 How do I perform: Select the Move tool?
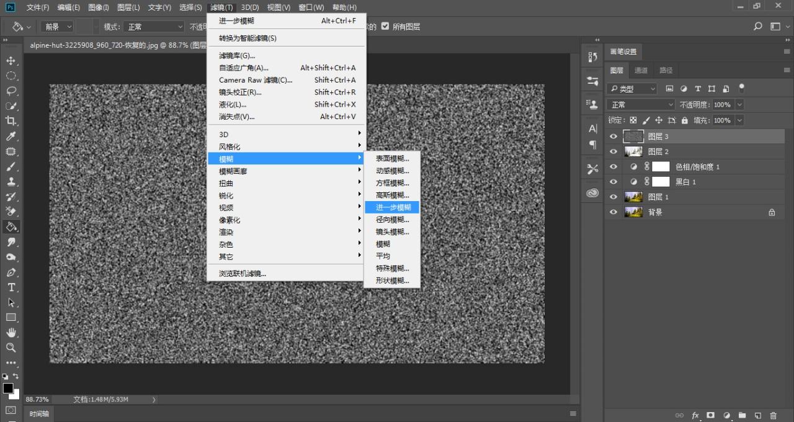pyautogui.click(x=11, y=61)
